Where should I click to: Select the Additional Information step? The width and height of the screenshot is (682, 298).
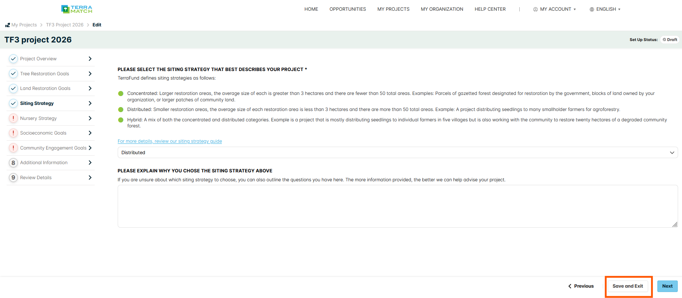click(x=44, y=162)
